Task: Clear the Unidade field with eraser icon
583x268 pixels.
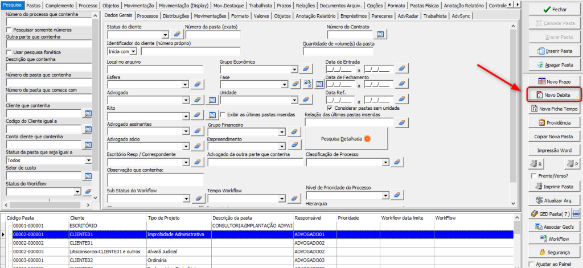Action: click(307, 100)
